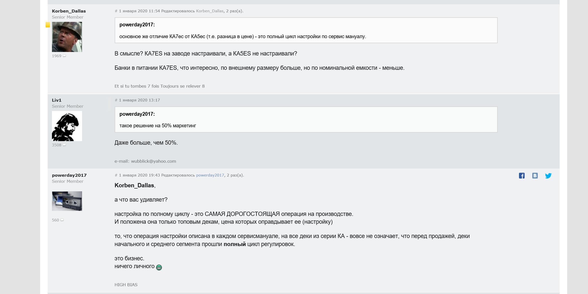Click the # permalink of the 11:54 post
Screen dimensions: 588x294
pos(116,11)
